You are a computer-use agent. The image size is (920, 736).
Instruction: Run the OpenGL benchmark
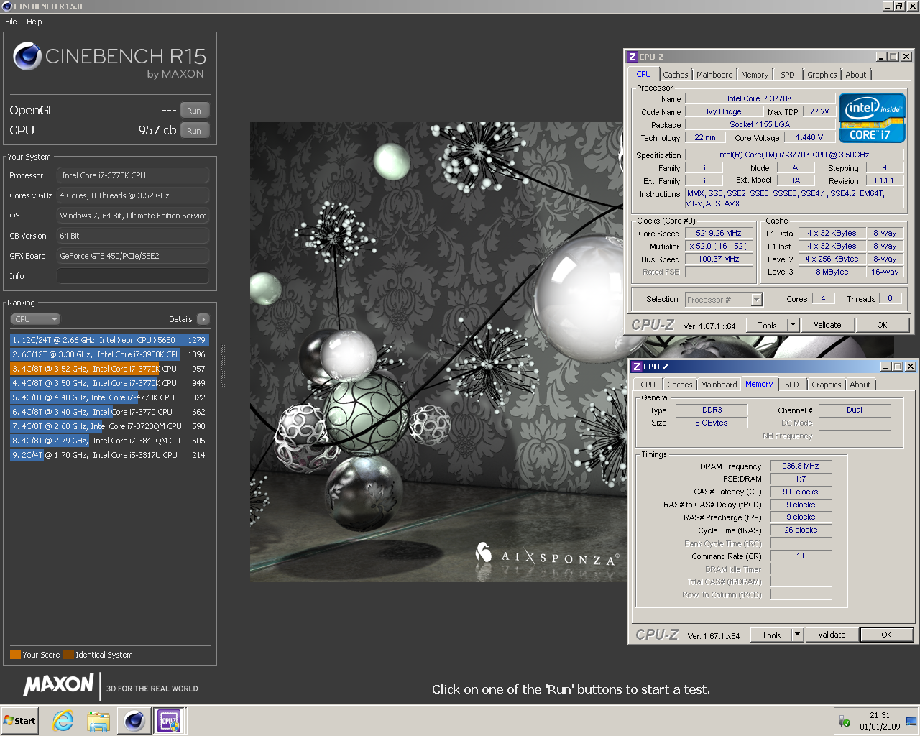[194, 111]
